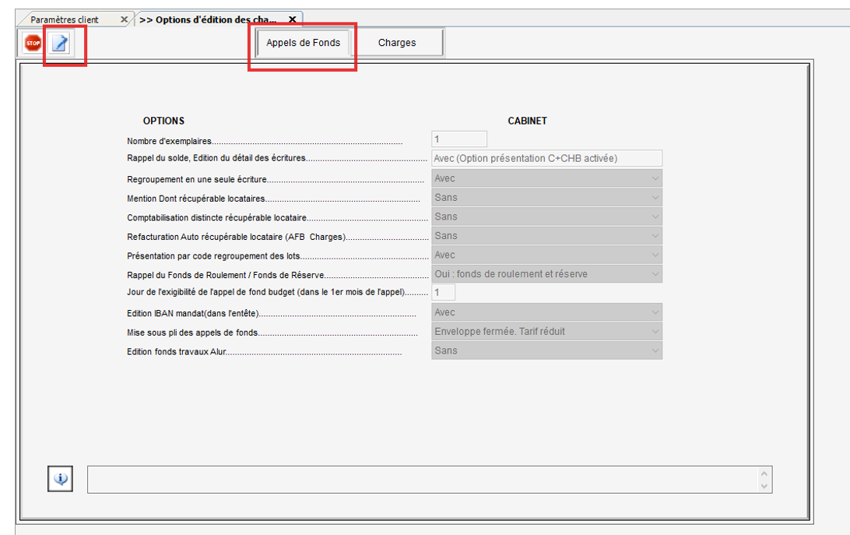Expand Edition IBAN mandat dropdown

tap(655, 312)
